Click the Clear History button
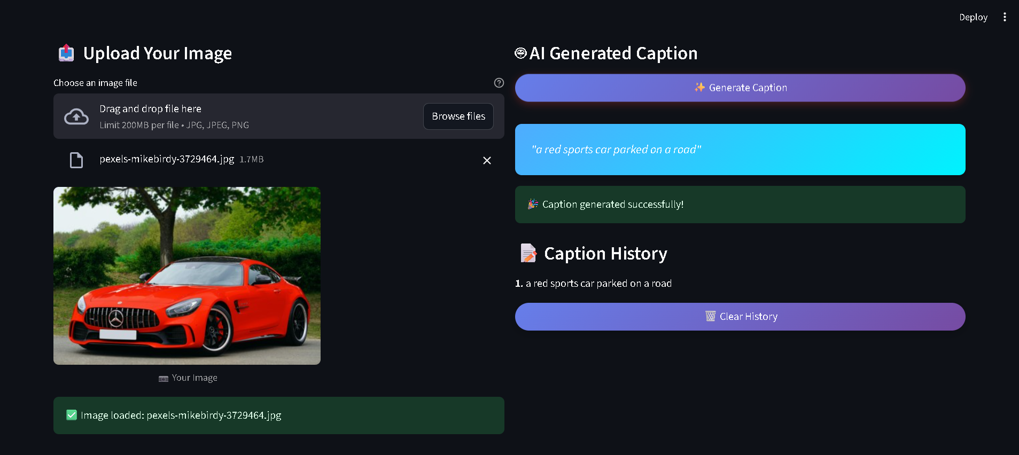Image resolution: width=1019 pixels, height=455 pixels. click(740, 317)
